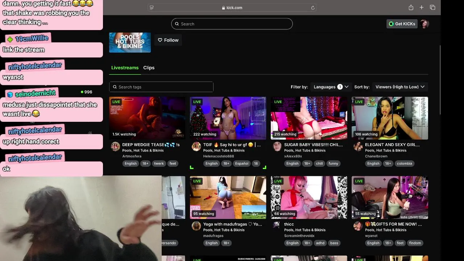Select the Español tag under Helenacostelo888
464x261 pixels.
242,163
